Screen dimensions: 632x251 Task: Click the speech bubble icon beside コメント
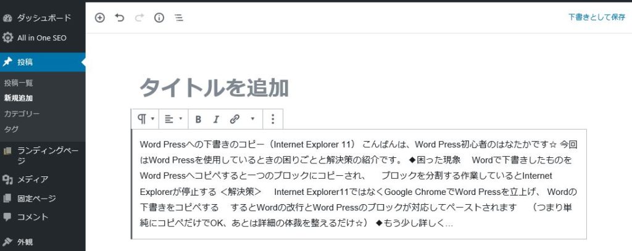(7, 218)
